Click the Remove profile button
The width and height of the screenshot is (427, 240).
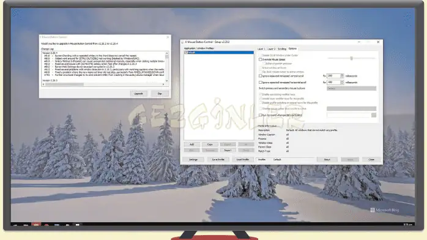210,150
